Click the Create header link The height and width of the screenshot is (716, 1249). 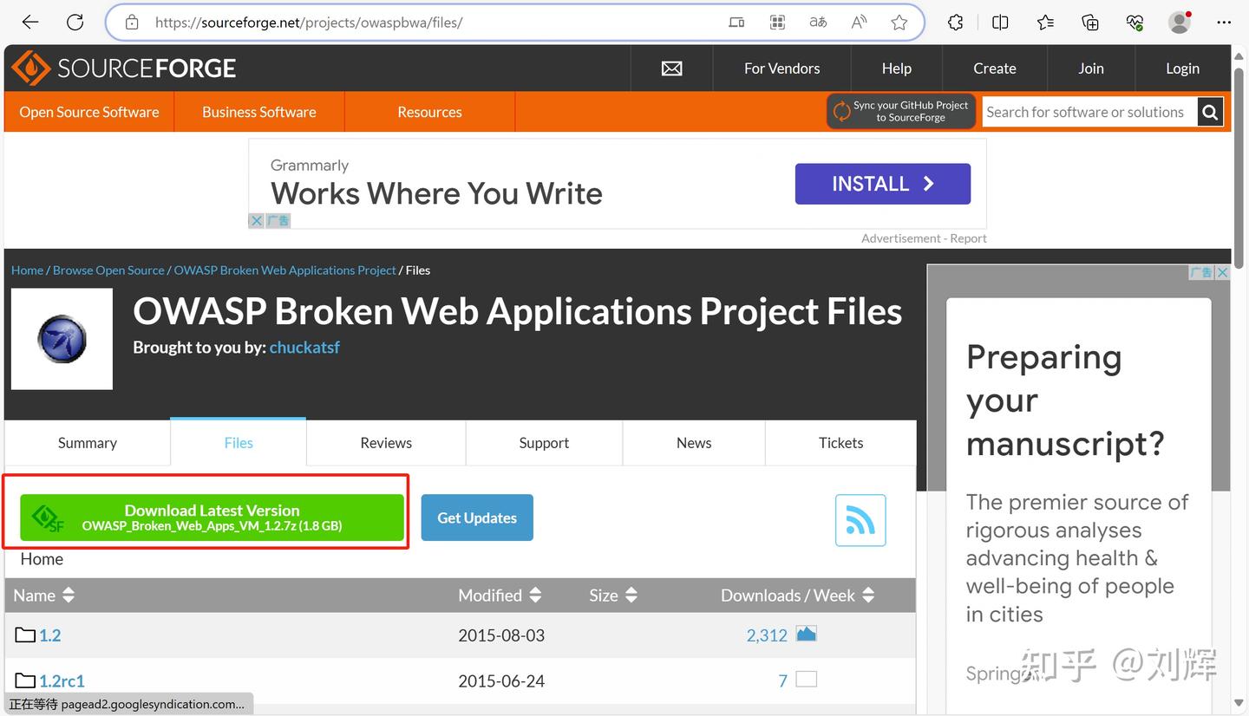pyautogui.click(x=994, y=68)
